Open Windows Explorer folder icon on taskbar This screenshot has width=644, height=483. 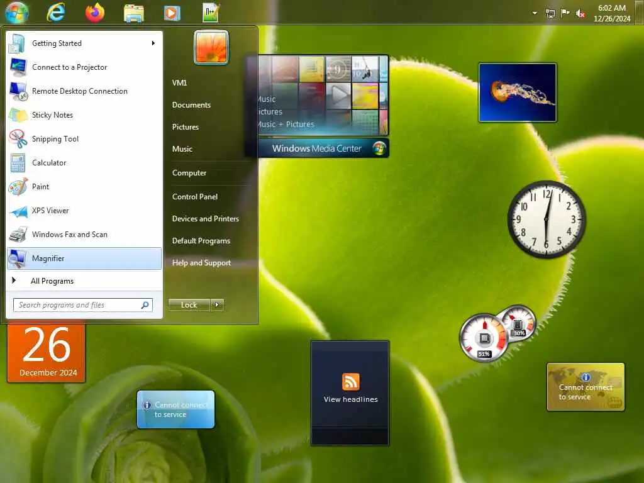coord(134,13)
